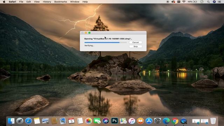Screen dimensions: 224x126
Task: Open the brown notebook app in the Dock
Action: click(54, 121)
